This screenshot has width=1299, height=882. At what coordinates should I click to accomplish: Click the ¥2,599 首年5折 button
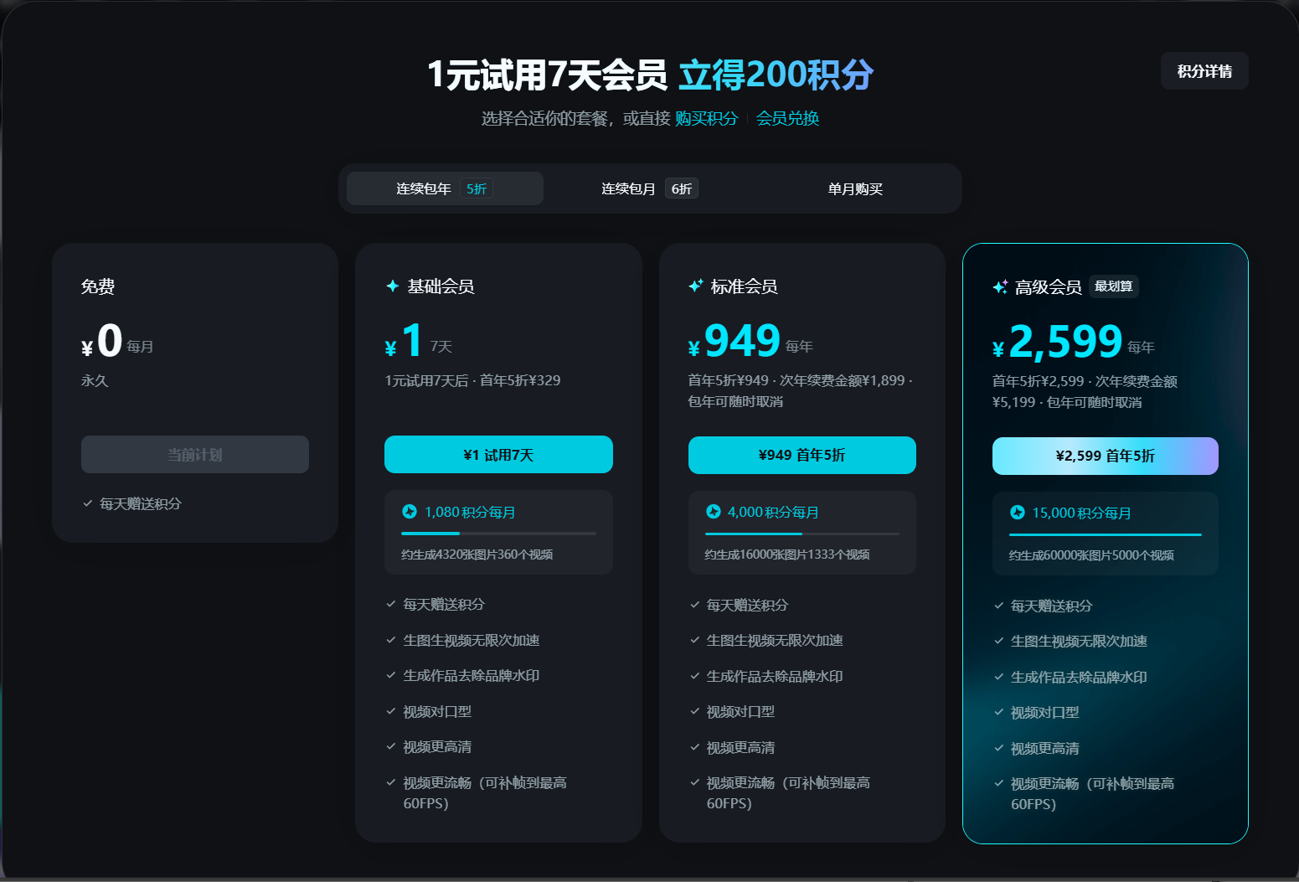(x=1105, y=456)
